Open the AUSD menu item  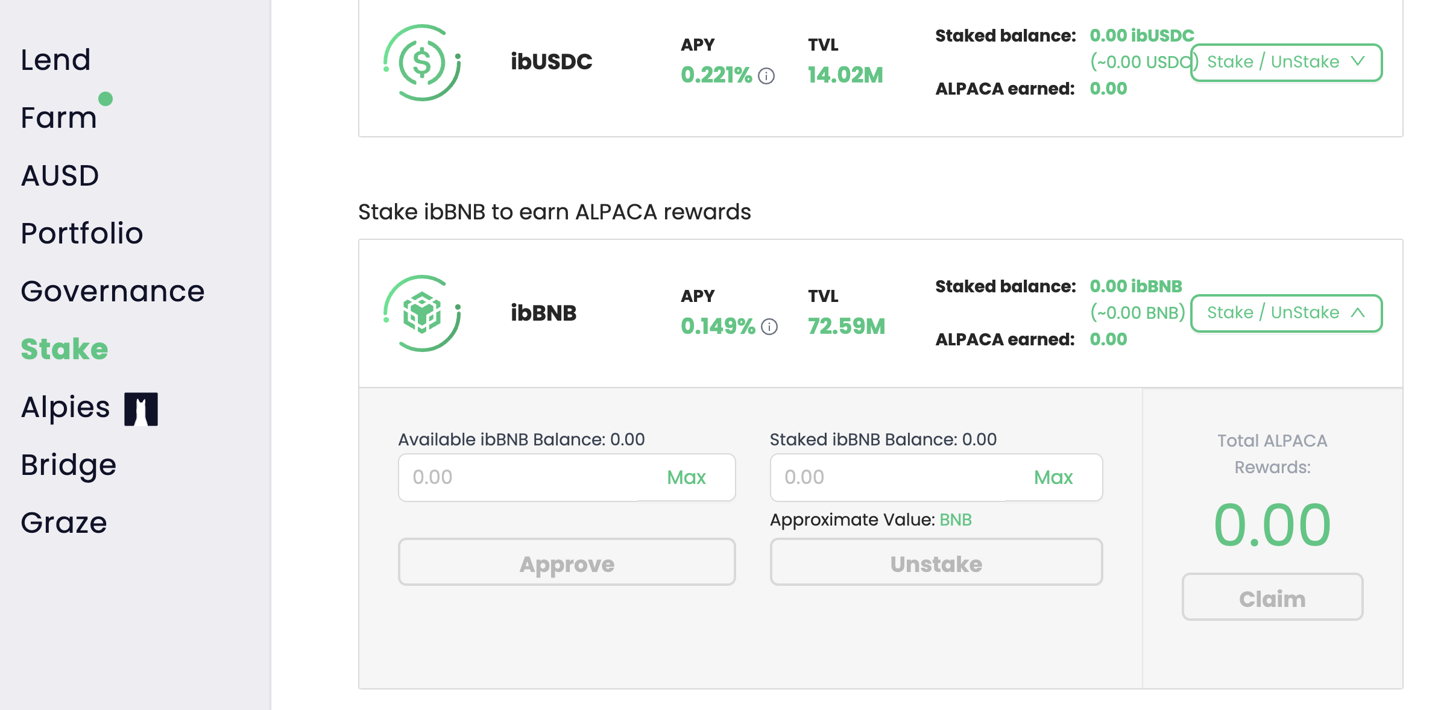pyautogui.click(x=60, y=175)
